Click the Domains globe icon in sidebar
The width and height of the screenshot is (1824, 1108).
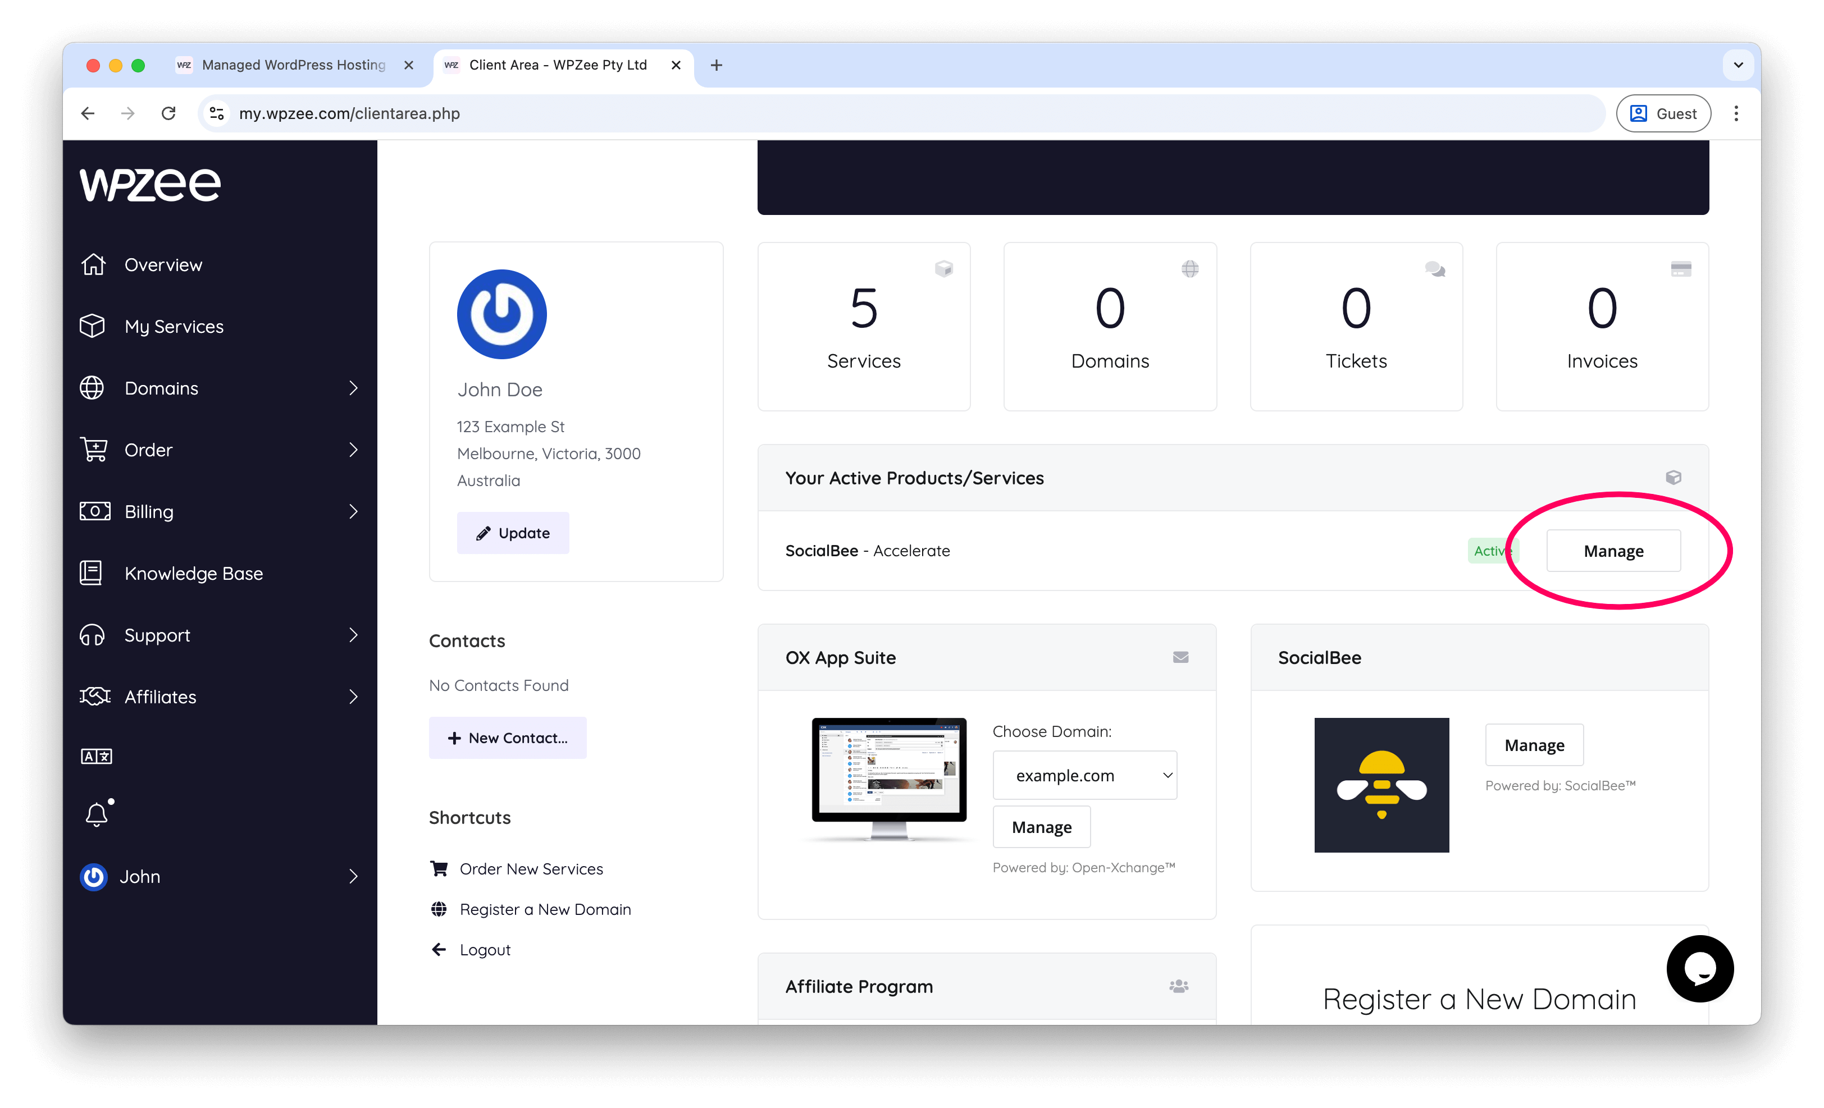coord(93,388)
